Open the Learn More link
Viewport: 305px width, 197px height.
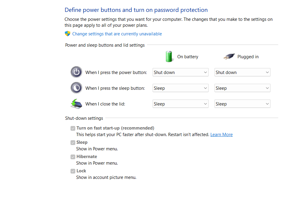point(221,134)
